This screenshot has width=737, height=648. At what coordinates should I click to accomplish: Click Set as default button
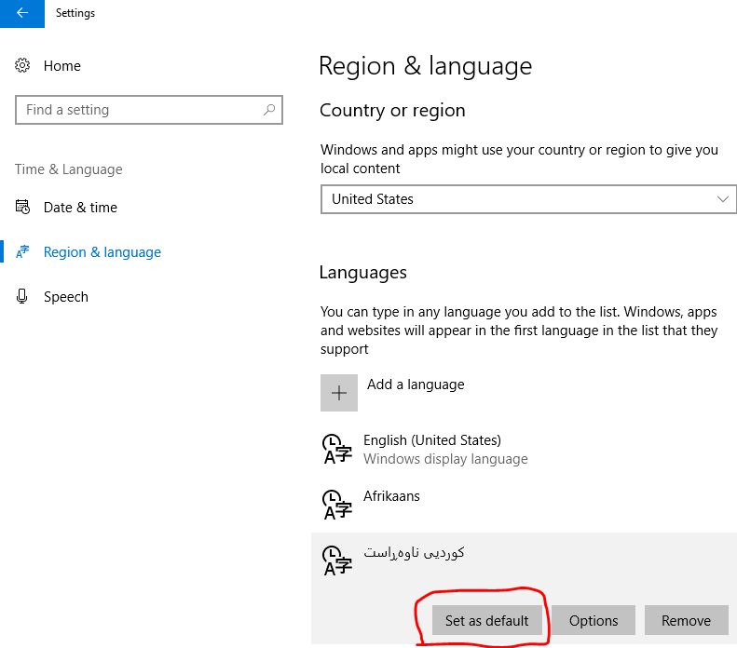pyautogui.click(x=487, y=620)
